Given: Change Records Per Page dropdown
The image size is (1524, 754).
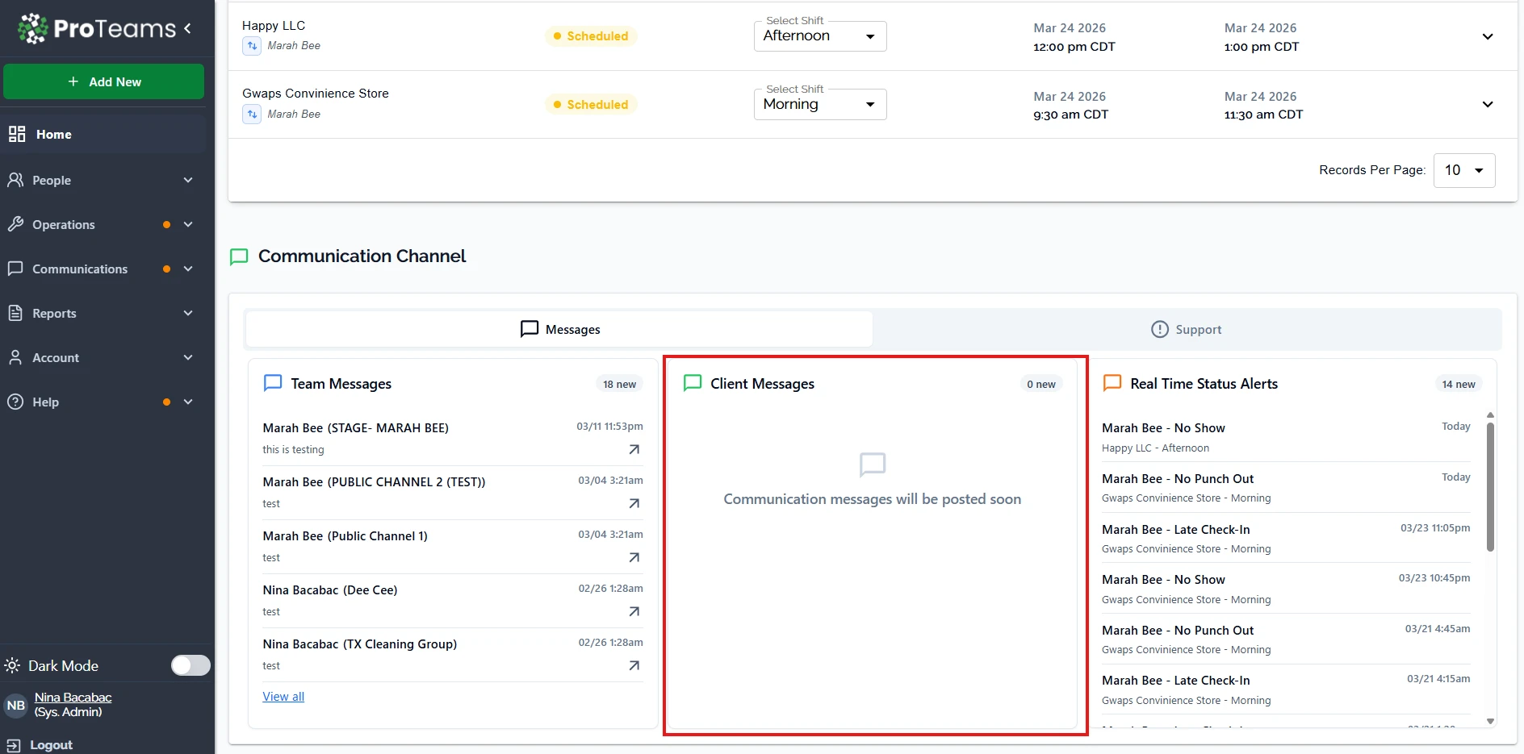Looking at the screenshot, I should pyautogui.click(x=1463, y=170).
